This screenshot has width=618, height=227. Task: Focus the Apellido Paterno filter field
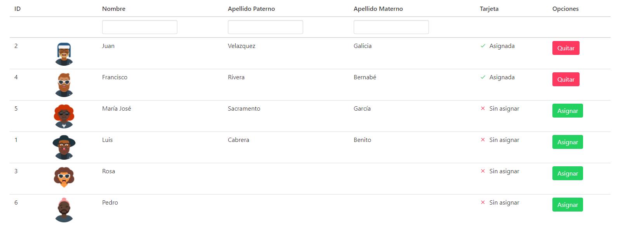coord(266,27)
